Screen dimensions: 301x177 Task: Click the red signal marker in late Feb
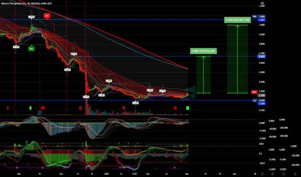click(175, 108)
